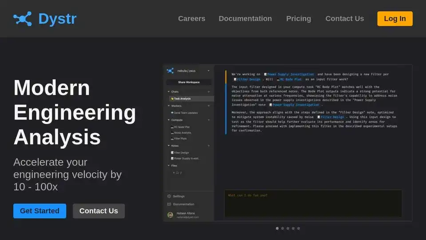Open Settings via the gear icon in preview sidebar
426x240 pixels.
(x=169, y=196)
